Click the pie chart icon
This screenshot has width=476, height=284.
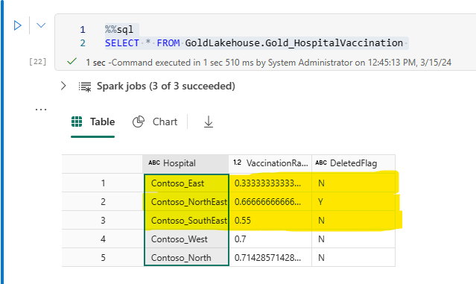139,122
